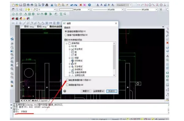This screenshot has width=184, height=121.
Task: Click the Save floppy disk icon
Action: (x=21, y=5)
